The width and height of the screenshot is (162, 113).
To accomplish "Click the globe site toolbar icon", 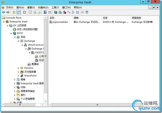I will (x=55, y=12).
